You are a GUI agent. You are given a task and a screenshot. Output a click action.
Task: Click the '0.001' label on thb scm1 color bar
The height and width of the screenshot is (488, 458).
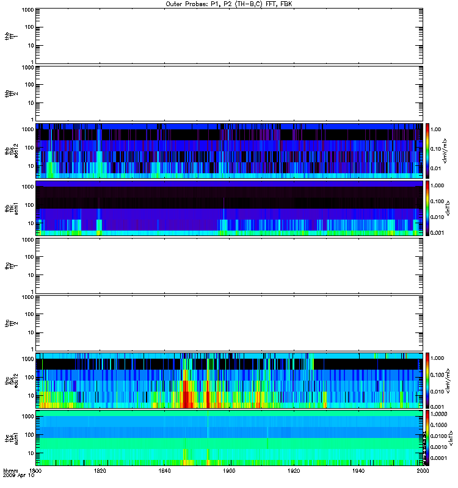click(x=437, y=233)
